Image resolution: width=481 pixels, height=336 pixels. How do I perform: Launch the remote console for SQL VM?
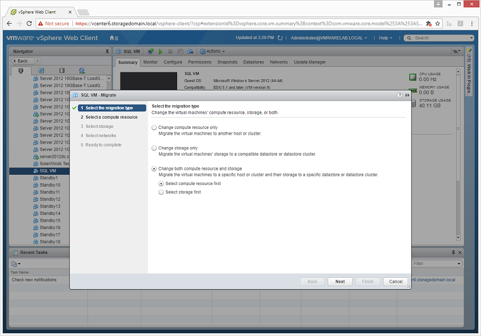tap(151, 51)
